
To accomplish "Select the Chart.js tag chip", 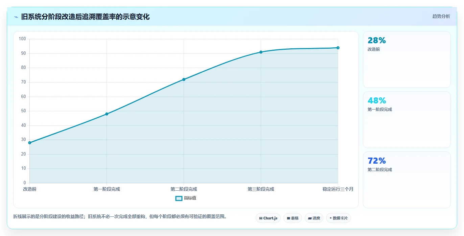I will [x=268, y=218].
